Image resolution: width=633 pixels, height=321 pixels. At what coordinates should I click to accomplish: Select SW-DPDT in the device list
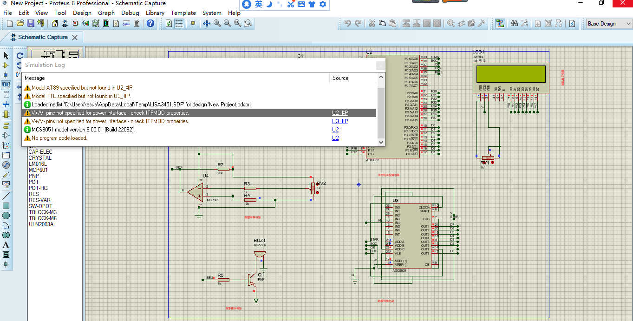pos(40,206)
